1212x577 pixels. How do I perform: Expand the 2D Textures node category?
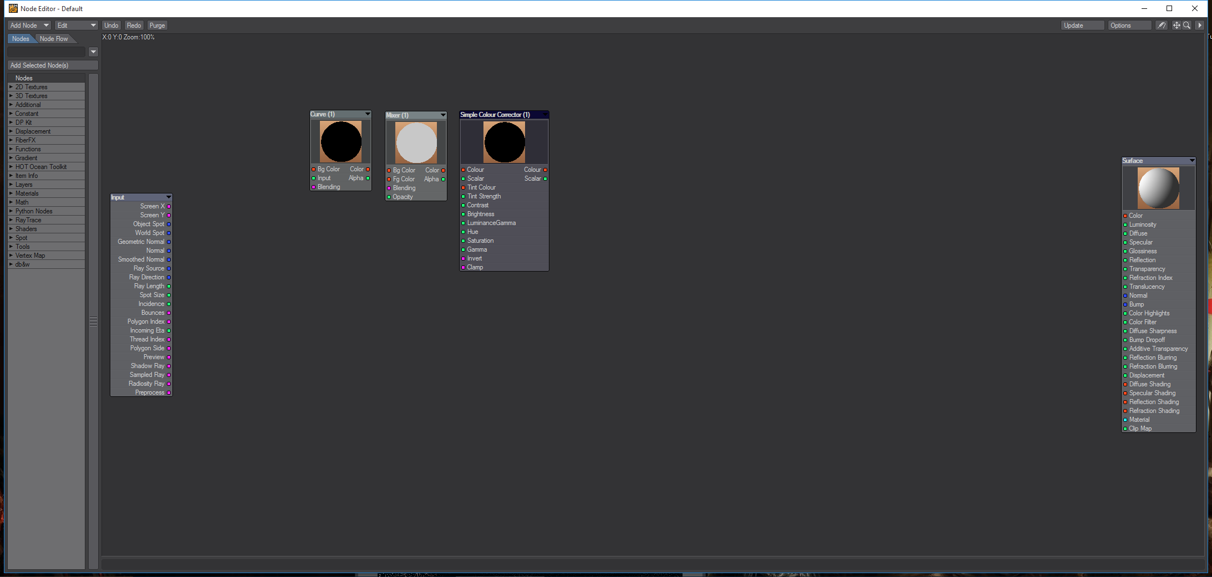(11, 87)
